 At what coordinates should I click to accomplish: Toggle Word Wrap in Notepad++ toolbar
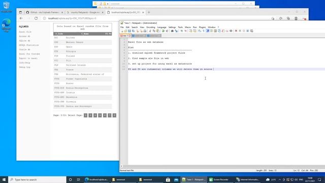coord(200,31)
